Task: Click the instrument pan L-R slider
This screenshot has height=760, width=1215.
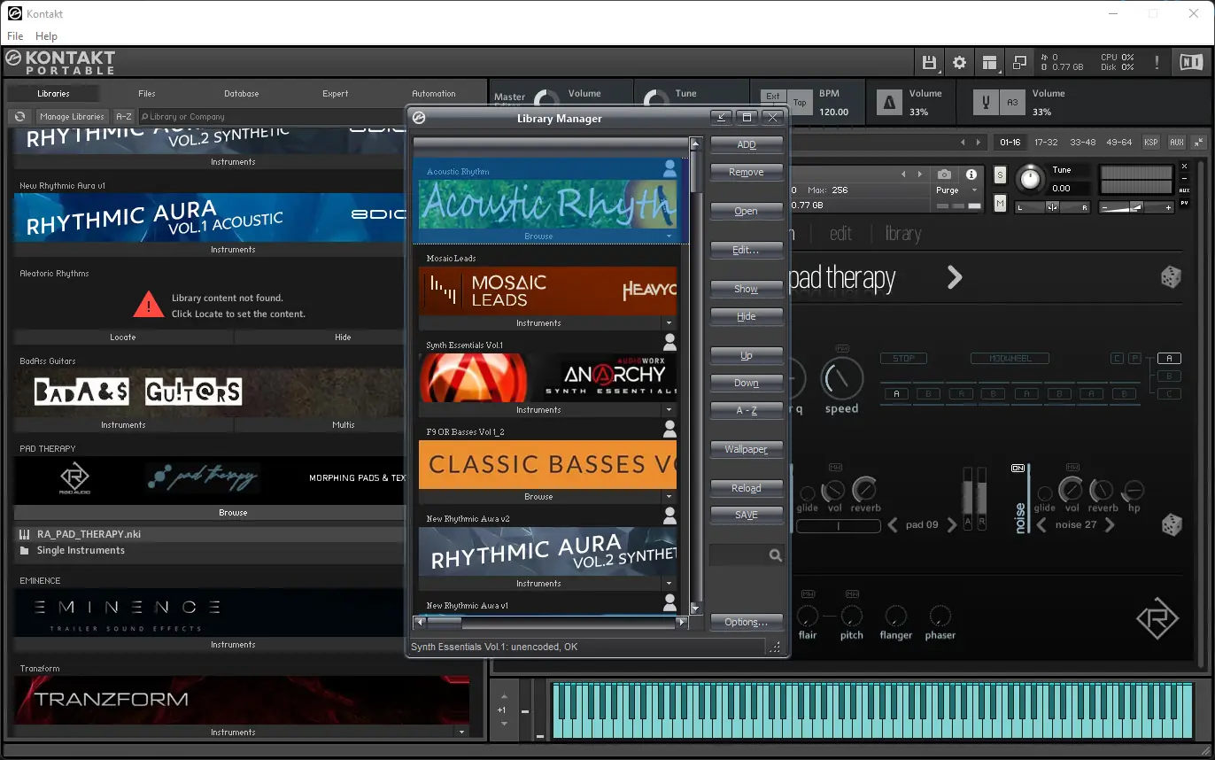Action: click(1053, 207)
